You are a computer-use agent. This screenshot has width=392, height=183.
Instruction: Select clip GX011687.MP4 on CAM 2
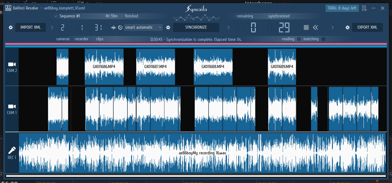coord(156,66)
